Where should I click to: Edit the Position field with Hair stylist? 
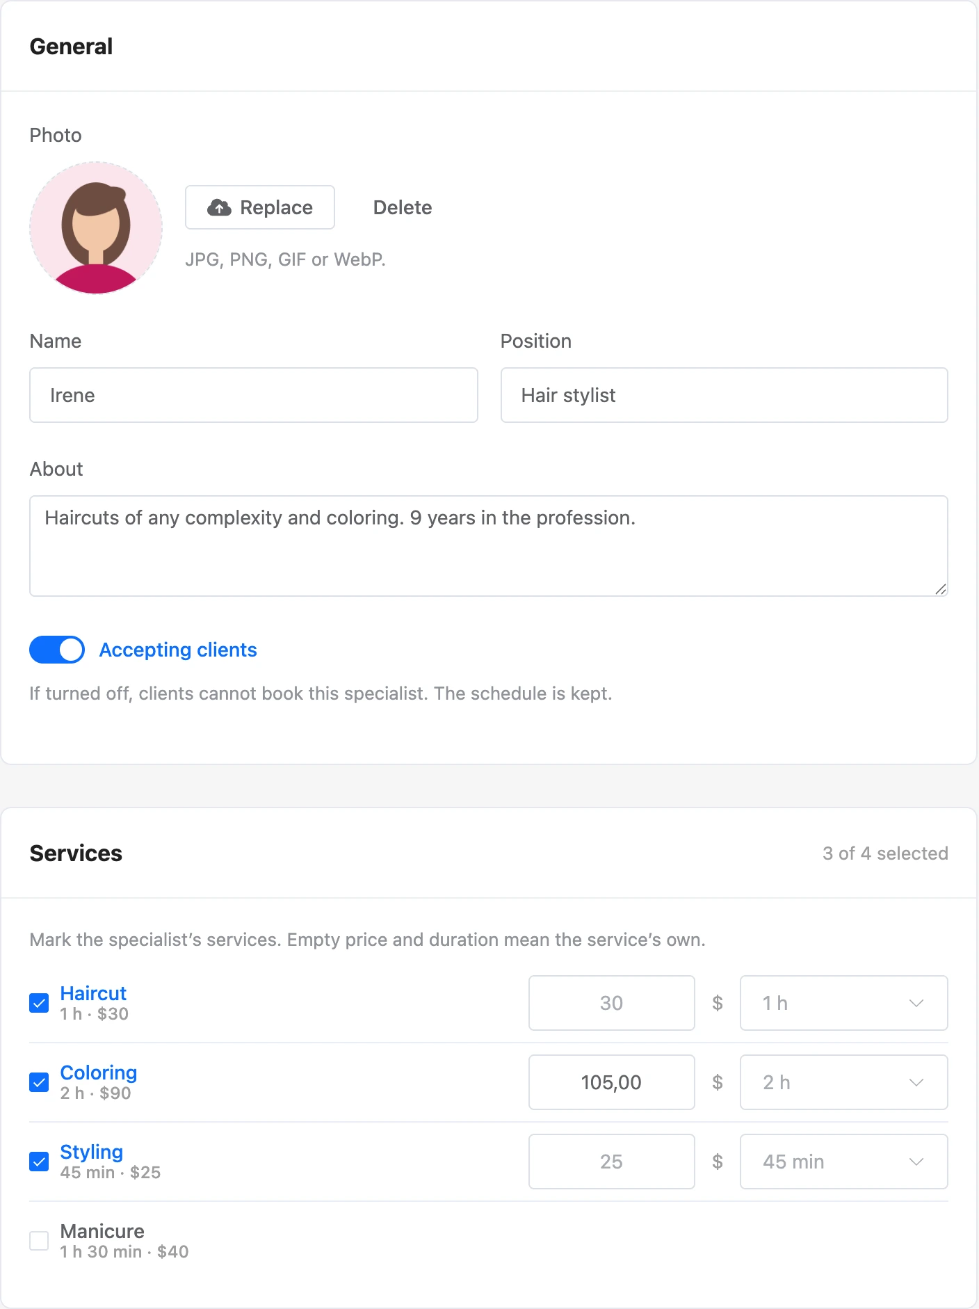(x=724, y=395)
